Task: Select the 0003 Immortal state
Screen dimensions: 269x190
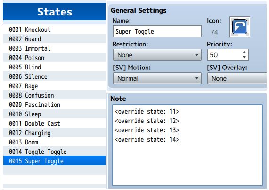Action: [54, 48]
